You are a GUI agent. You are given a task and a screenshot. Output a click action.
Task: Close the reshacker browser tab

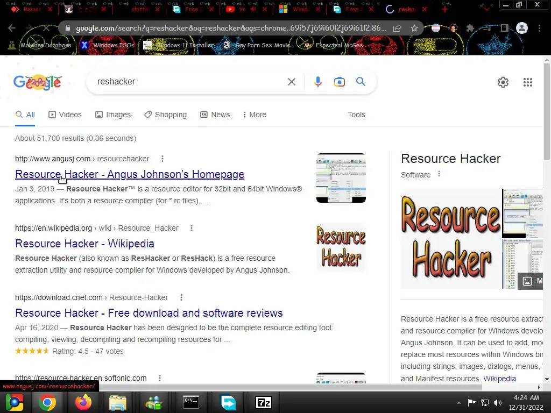pos(425,9)
